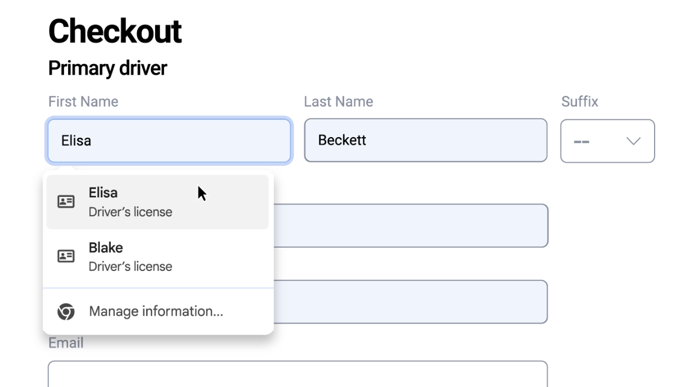Click the input field right of Blake suggestion
673x387 pixels.
(410, 302)
